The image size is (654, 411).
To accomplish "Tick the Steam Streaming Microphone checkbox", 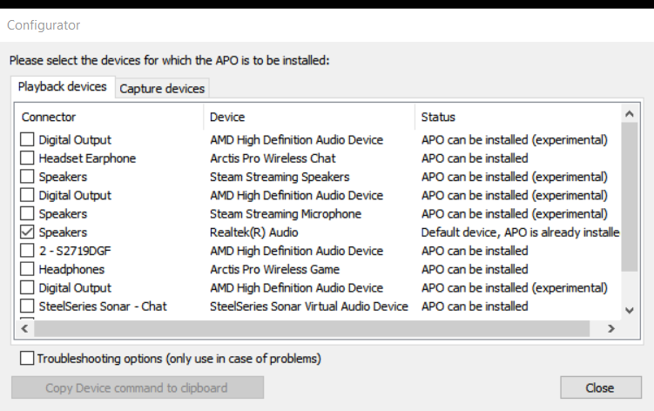I will 28,214.
